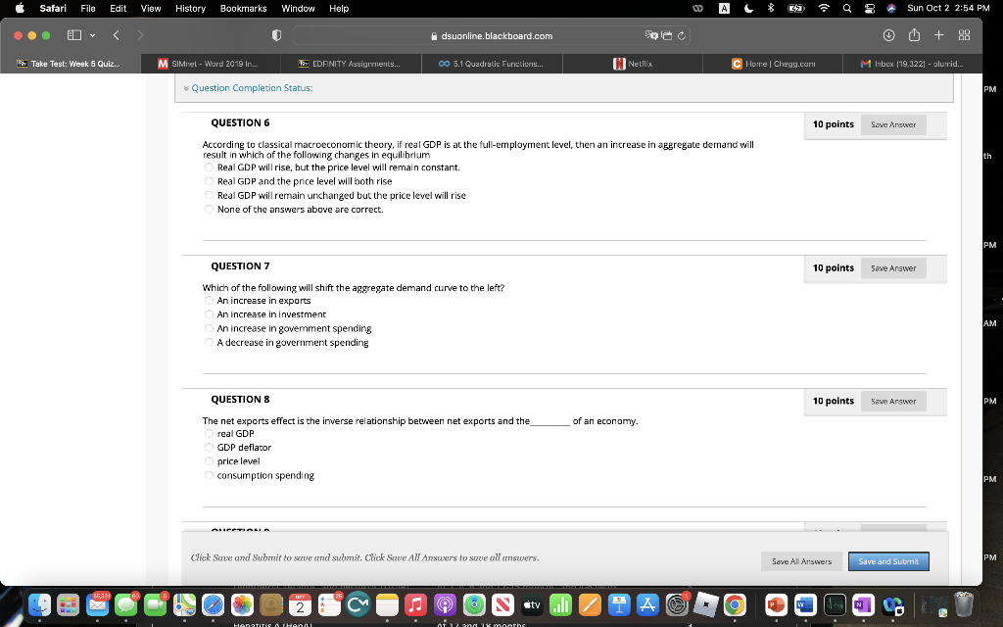1003x627 pixels.
Task: Open Finder from the dock
Action: [x=39, y=603]
